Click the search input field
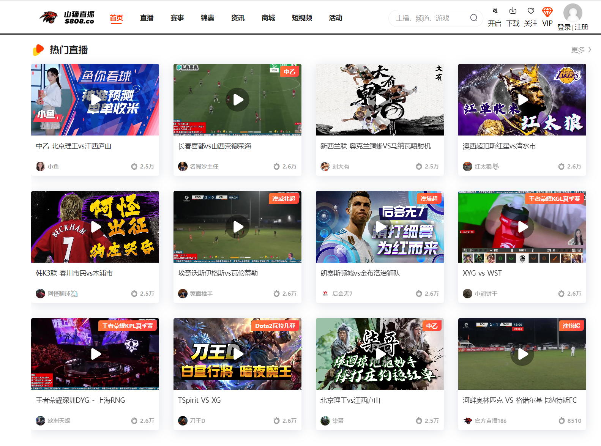 (429, 18)
